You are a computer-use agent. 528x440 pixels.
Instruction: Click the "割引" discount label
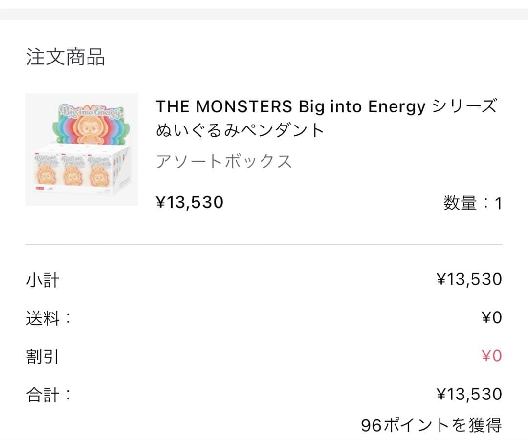pos(43,356)
